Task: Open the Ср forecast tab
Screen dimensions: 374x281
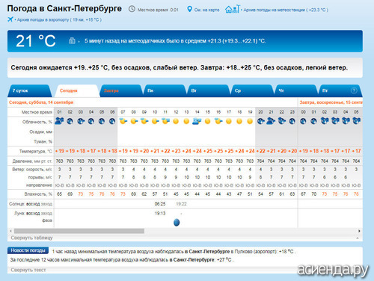Action: pos(252,90)
